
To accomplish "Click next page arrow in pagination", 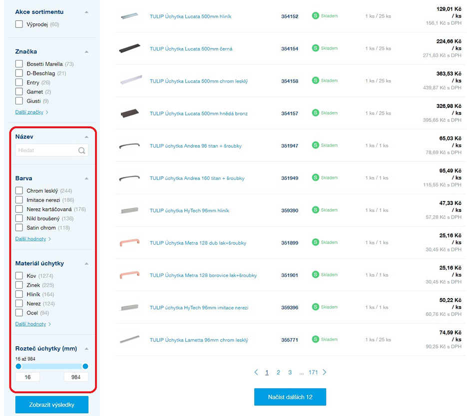I will pyautogui.click(x=325, y=372).
